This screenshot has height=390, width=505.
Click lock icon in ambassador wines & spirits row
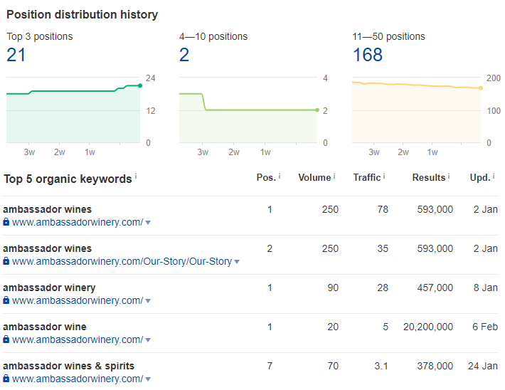coord(6,378)
